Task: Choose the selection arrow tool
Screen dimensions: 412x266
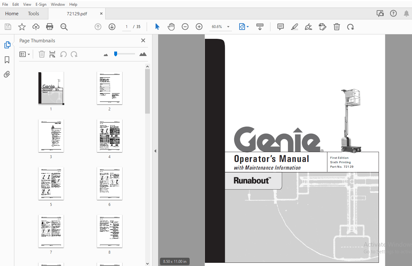Action: (x=157, y=27)
